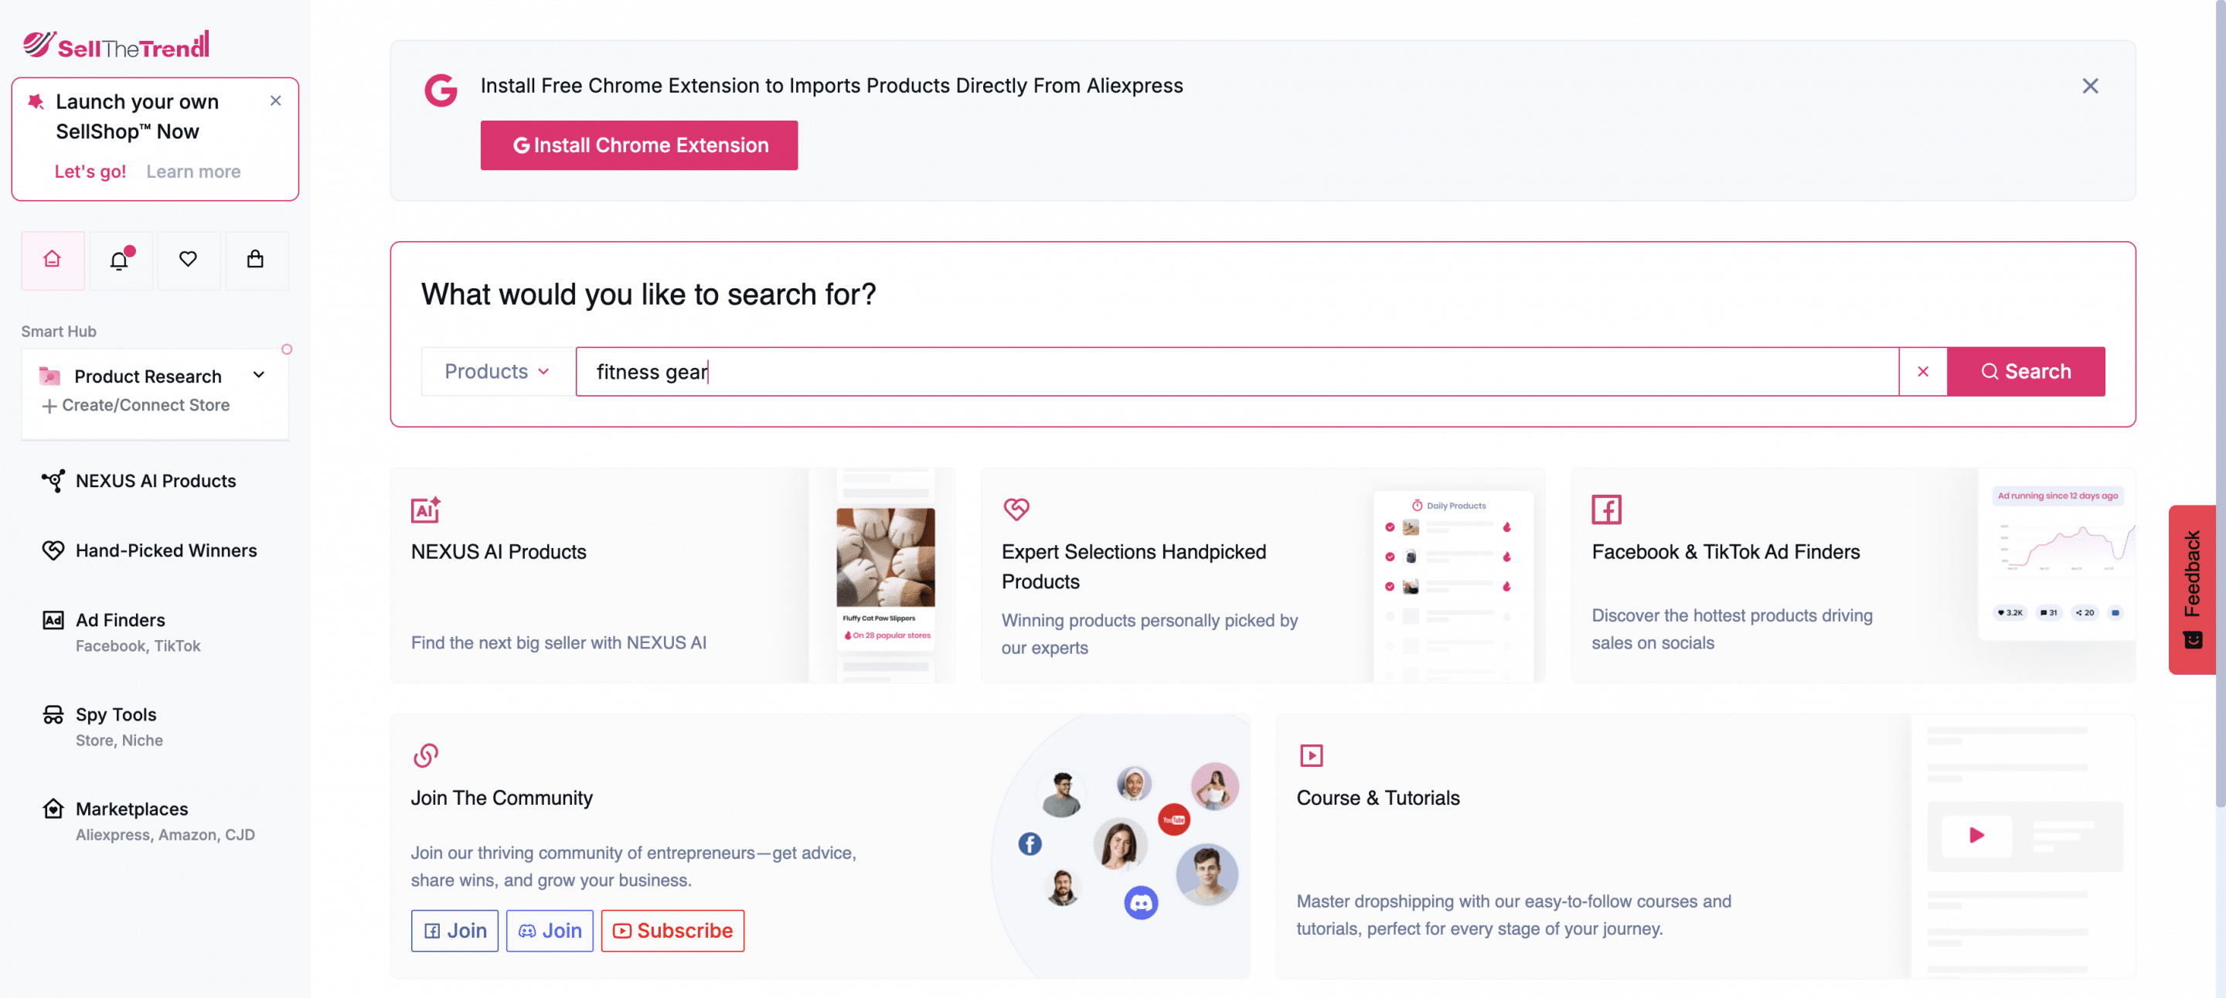Click the Hand-Picked Winners heart icon
The image size is (2226, 998).
pyautogui.click(x=53, y=550)
